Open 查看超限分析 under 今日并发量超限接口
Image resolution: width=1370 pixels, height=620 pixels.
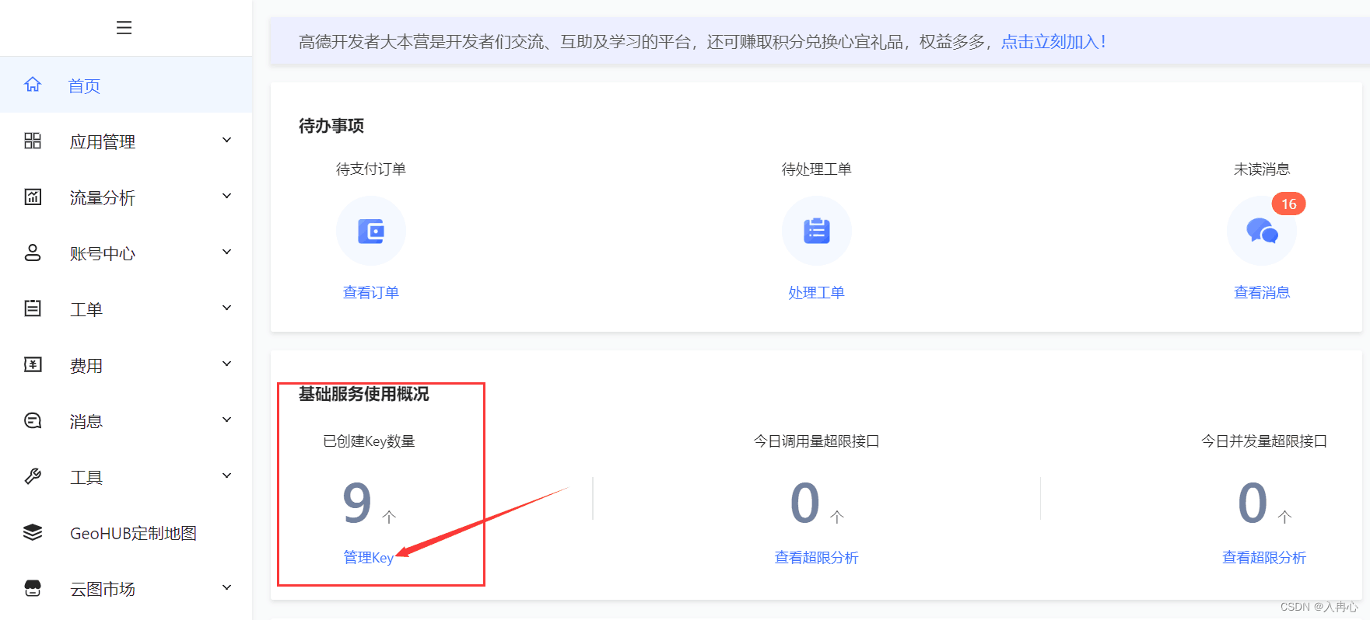[1264, 557]
